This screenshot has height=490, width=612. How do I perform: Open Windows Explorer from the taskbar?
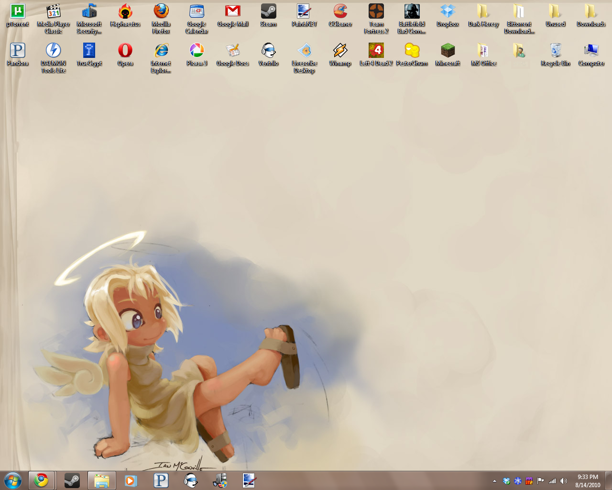(101, 480)
